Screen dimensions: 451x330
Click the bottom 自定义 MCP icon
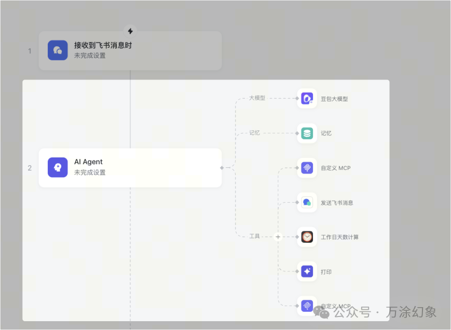pyautogui.click(x=307, y=306)
